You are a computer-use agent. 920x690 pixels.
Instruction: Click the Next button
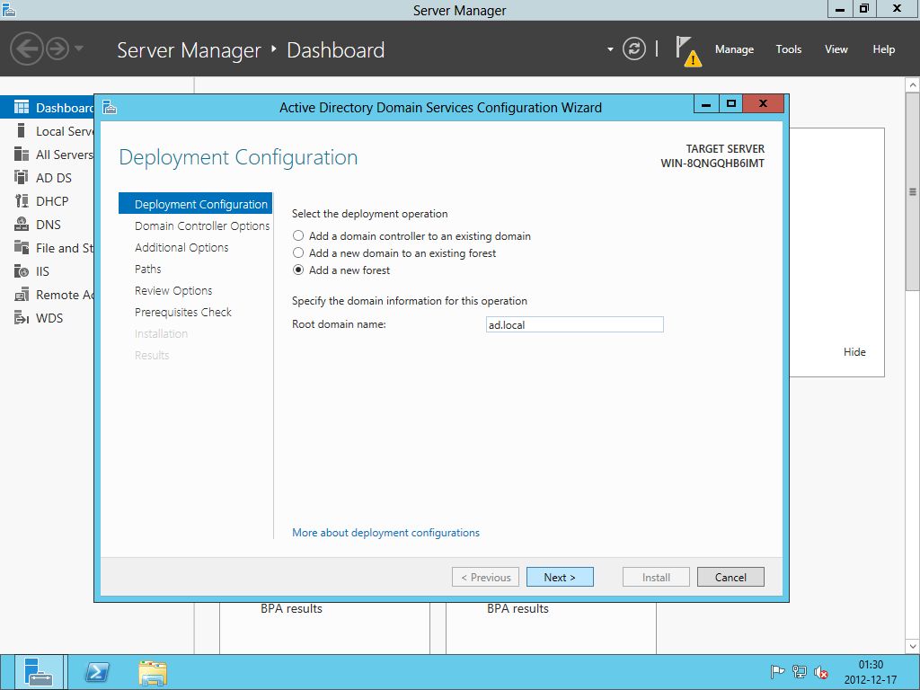[x=560, y=578]
